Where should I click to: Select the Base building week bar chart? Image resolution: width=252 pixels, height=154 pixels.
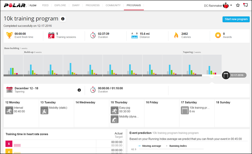pyautogui.click(x=13, y=65)
